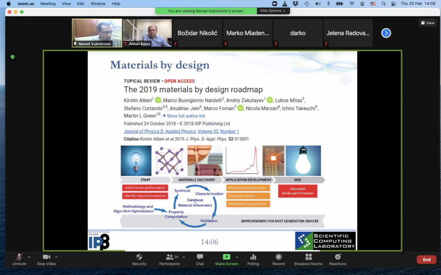Open the View Options dropdown
The height and width of the screenshot is (275, 441).
[272, 10]
